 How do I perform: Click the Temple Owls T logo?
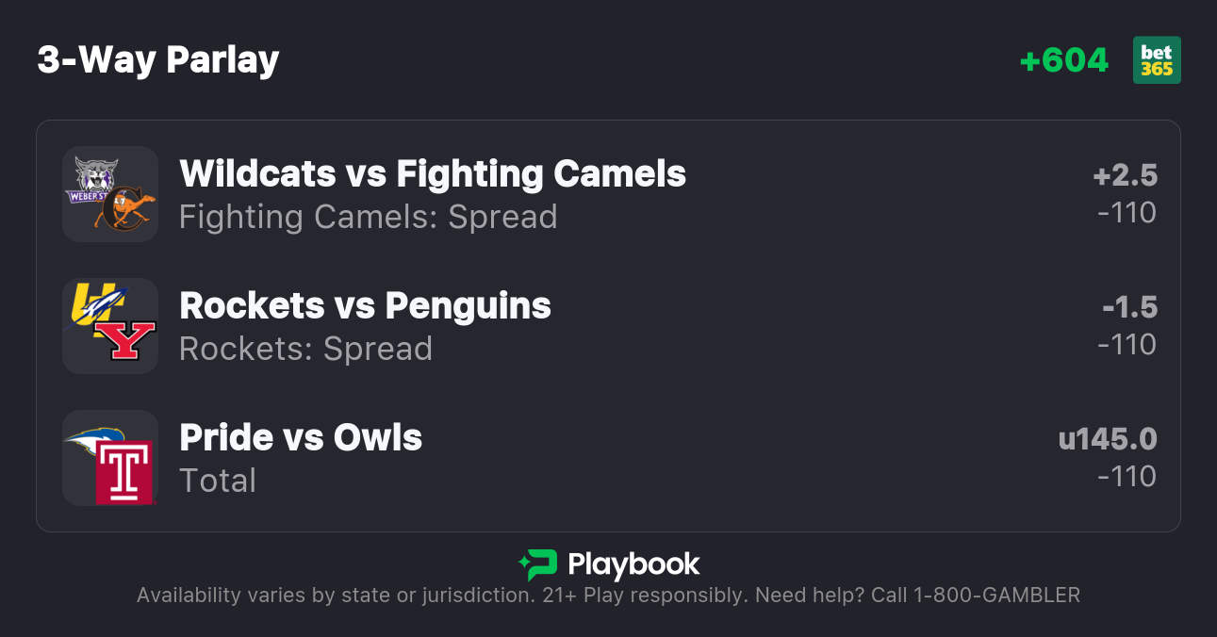(x=124, y=472)
